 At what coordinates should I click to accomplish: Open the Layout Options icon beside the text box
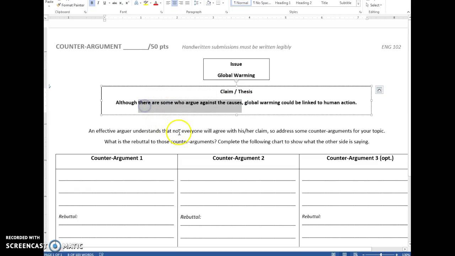(379, 90)
